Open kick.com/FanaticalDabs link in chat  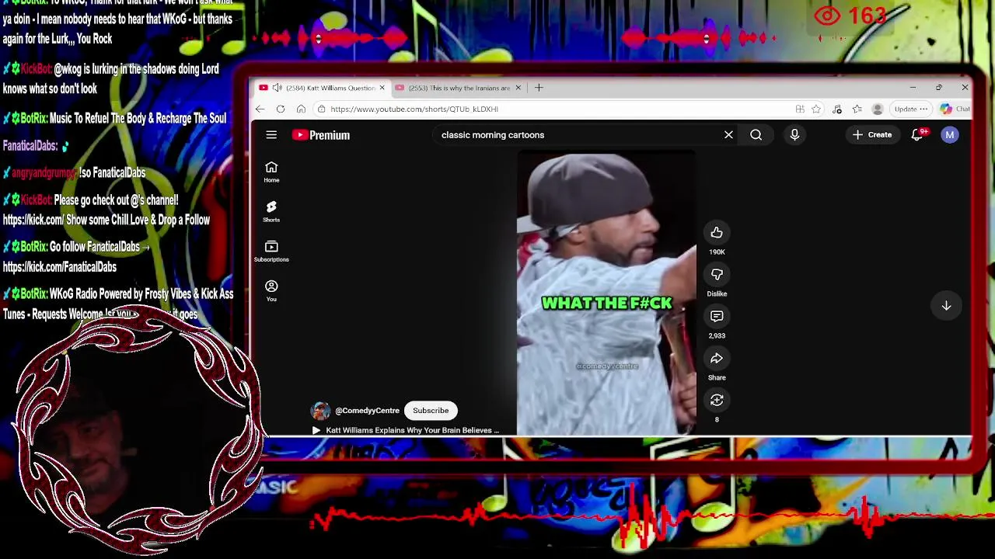point(60,267)
